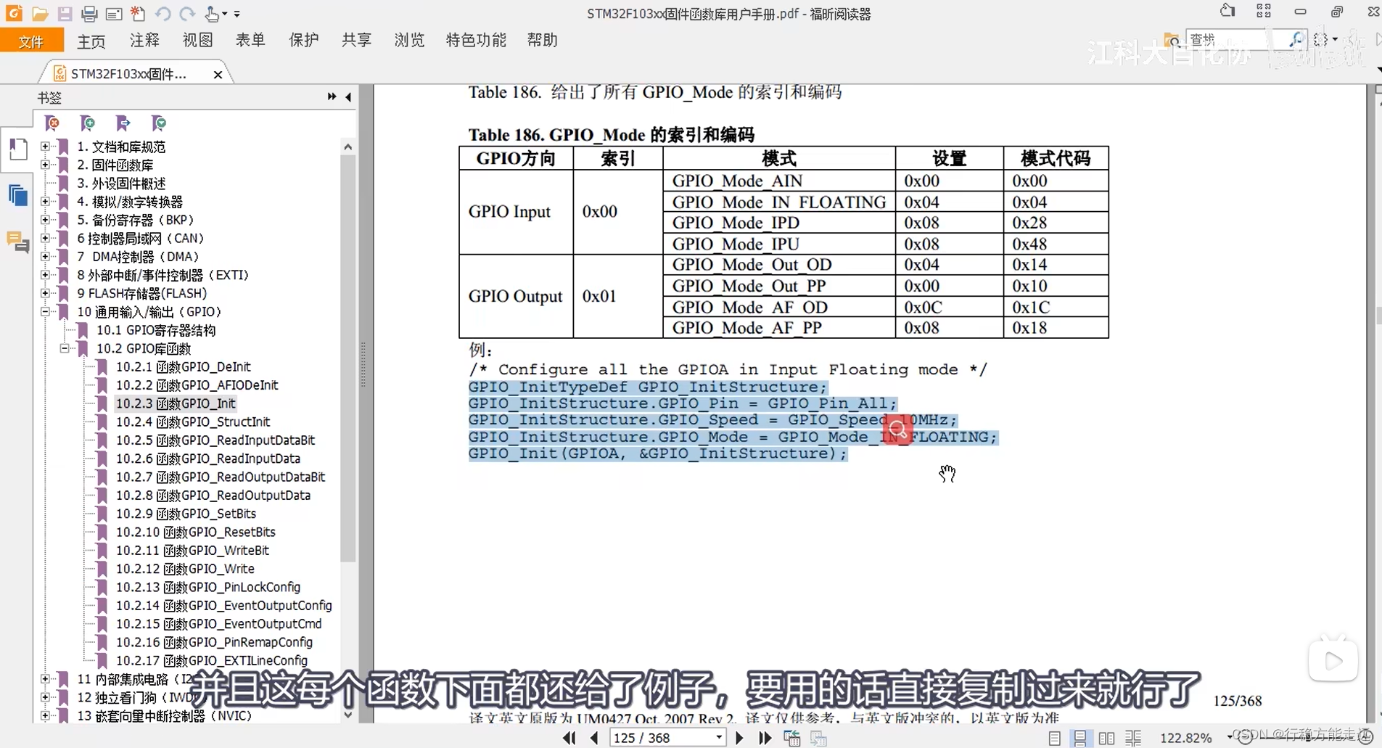This screenshot has width=1382, height=748.
Task: Select facing pages view mode icon
Action: 1106,739
